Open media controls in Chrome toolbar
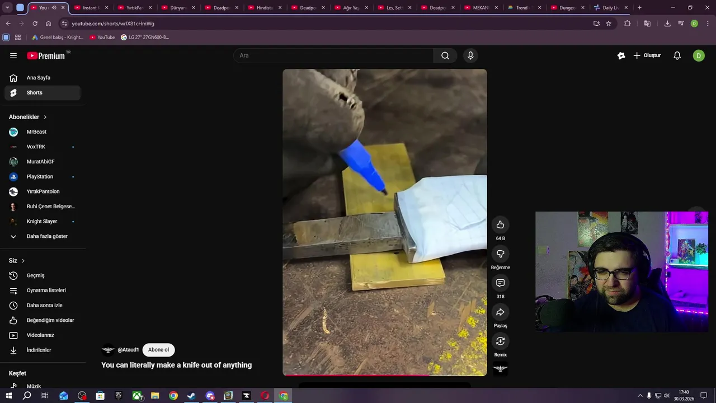 click(x=681, y=24)
